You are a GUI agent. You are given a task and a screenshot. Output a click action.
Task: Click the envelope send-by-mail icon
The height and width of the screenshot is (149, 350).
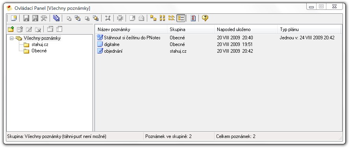141,18
